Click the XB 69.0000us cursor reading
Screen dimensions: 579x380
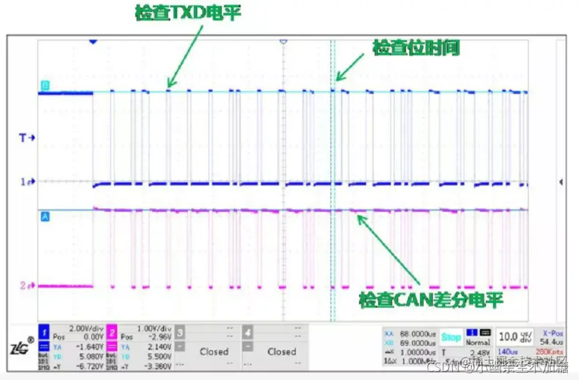coord(417,343)
